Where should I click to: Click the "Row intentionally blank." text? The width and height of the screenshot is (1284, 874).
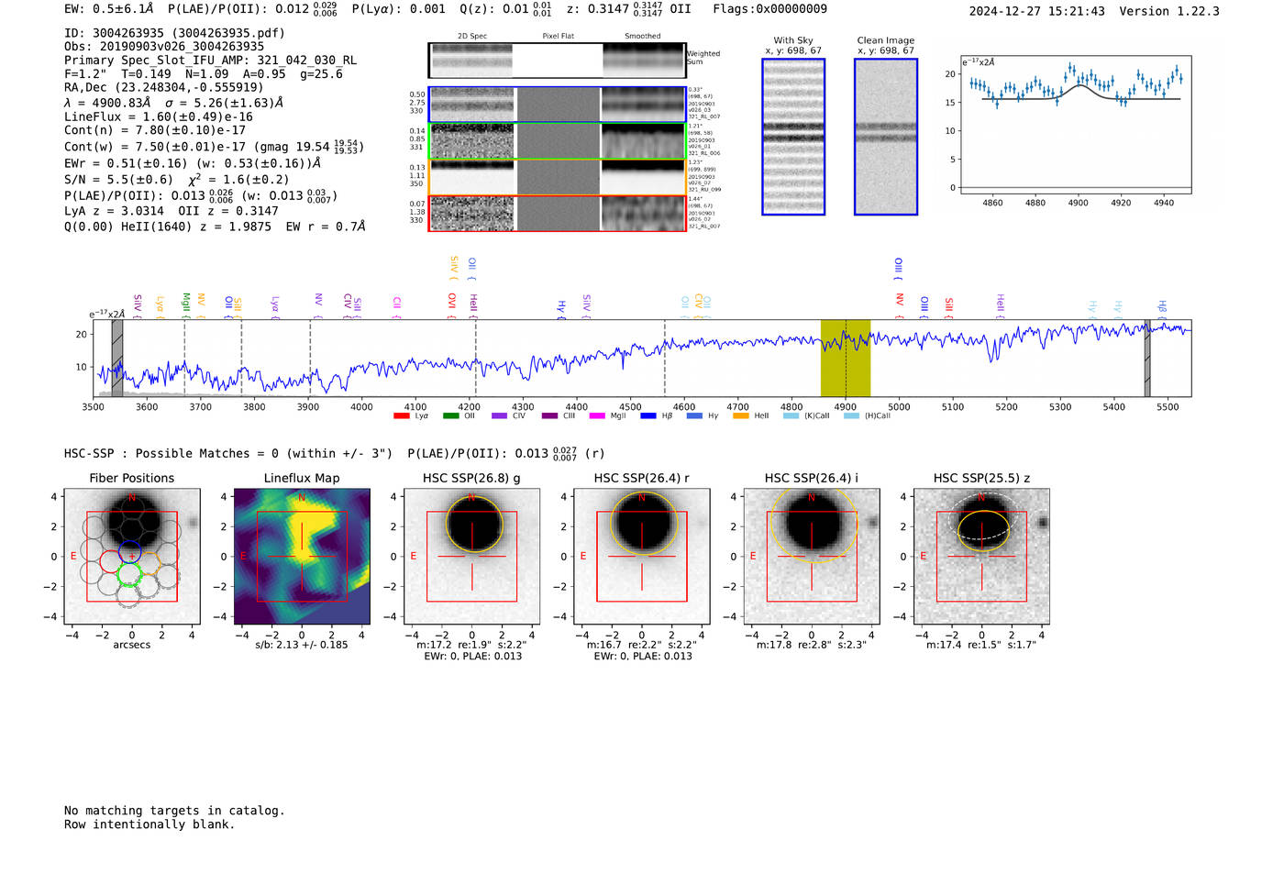(149, 824)
